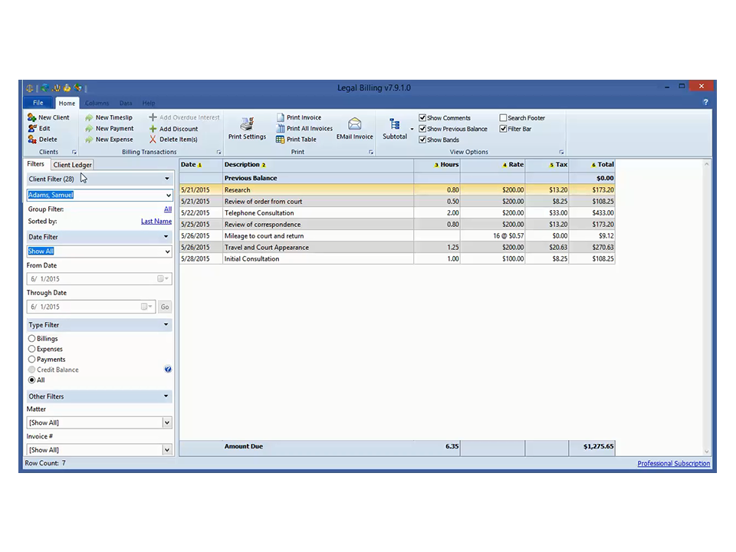
Task: Click the EMail Invoice icon
Action: coord(354,124)
